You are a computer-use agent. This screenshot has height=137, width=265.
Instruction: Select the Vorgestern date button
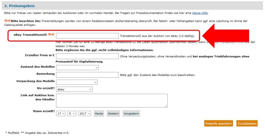(131, 113)
